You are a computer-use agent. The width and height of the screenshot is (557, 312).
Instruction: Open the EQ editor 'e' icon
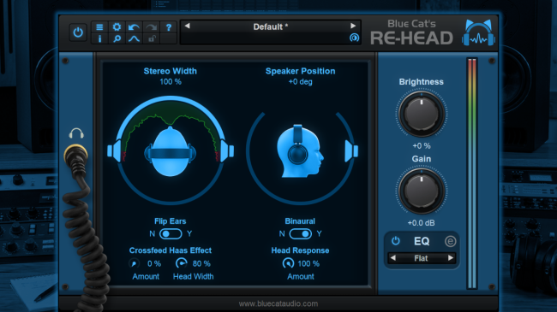(x=450, y=241)
